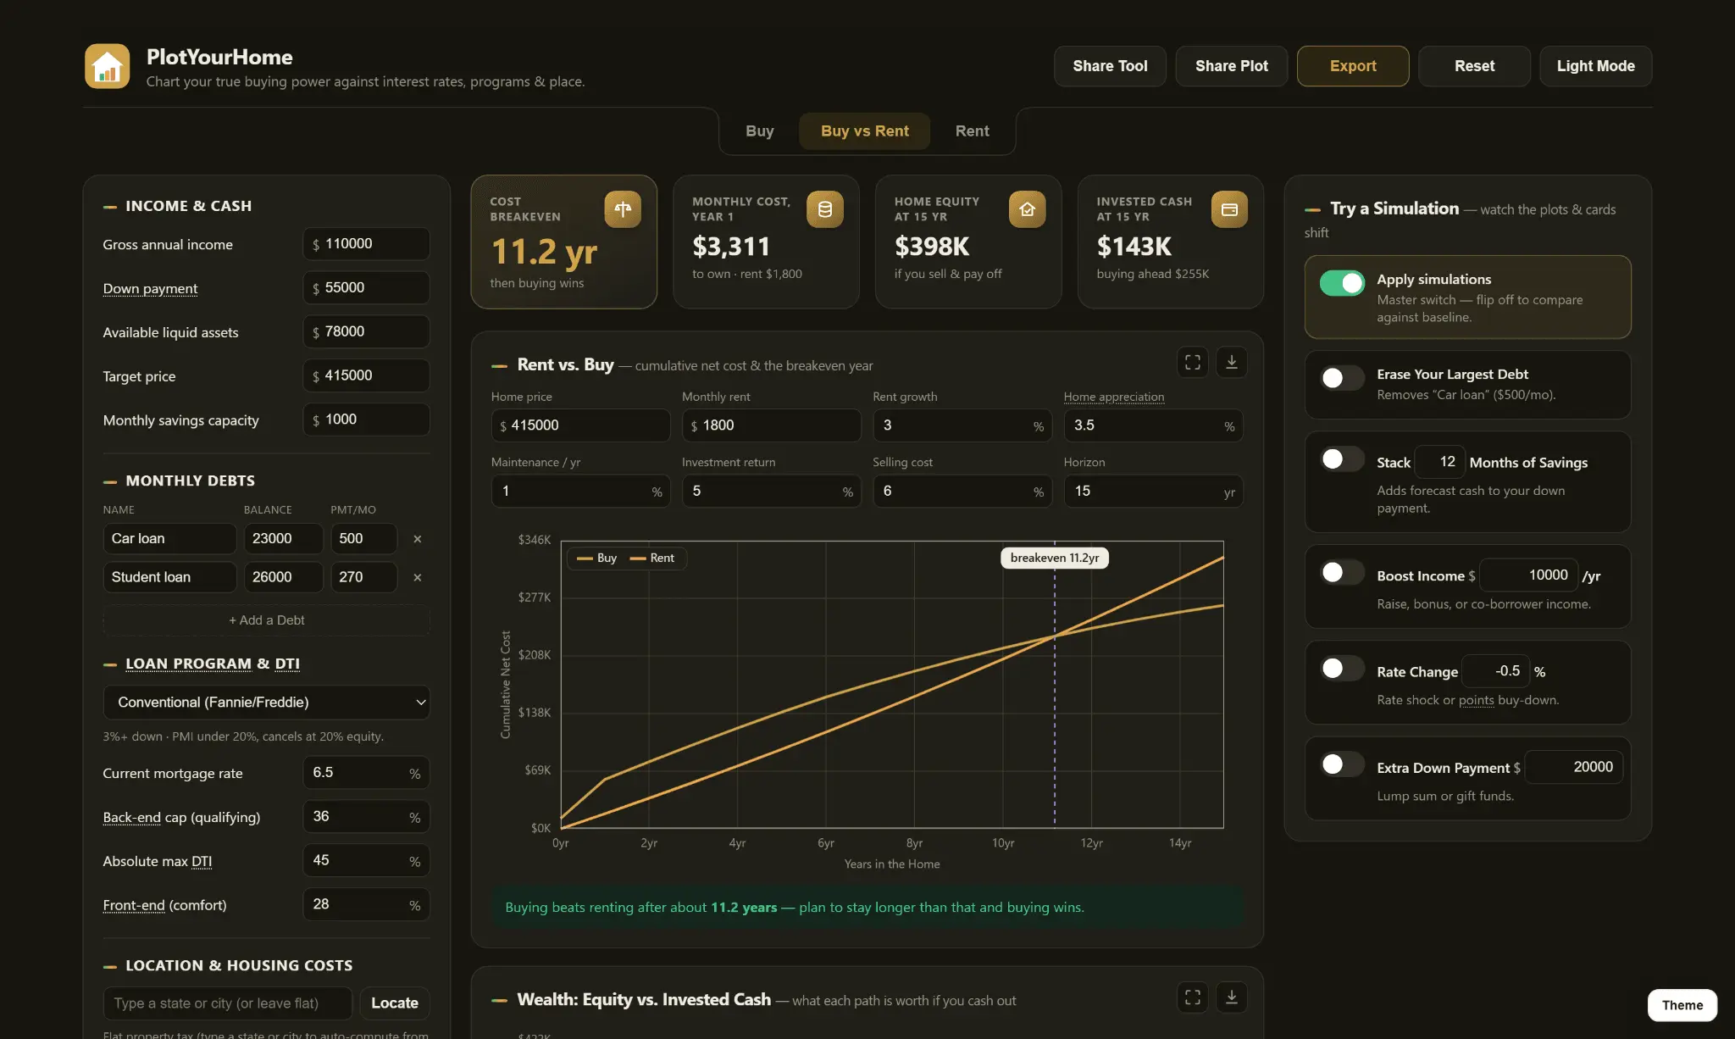
Task: Click the + Add a Debt button
Action: pos(266,620)
